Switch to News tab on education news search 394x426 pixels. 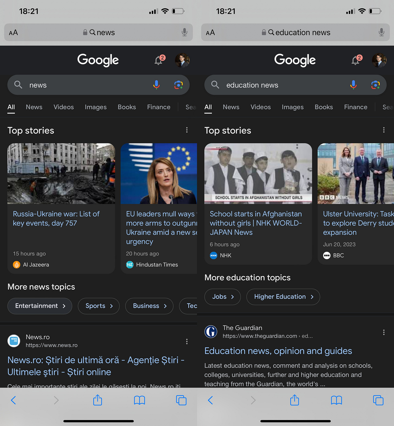(x=231, y=107)
